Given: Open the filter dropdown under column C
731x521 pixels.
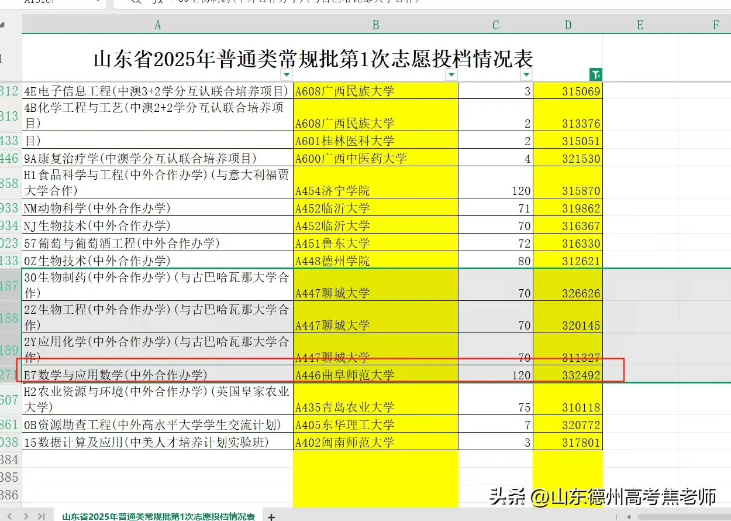Looking at the screenshot, I should [526, 75].
